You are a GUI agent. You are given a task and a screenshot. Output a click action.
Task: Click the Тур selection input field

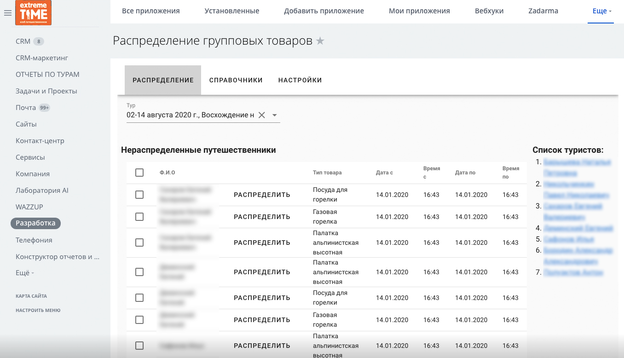point(191,115)
